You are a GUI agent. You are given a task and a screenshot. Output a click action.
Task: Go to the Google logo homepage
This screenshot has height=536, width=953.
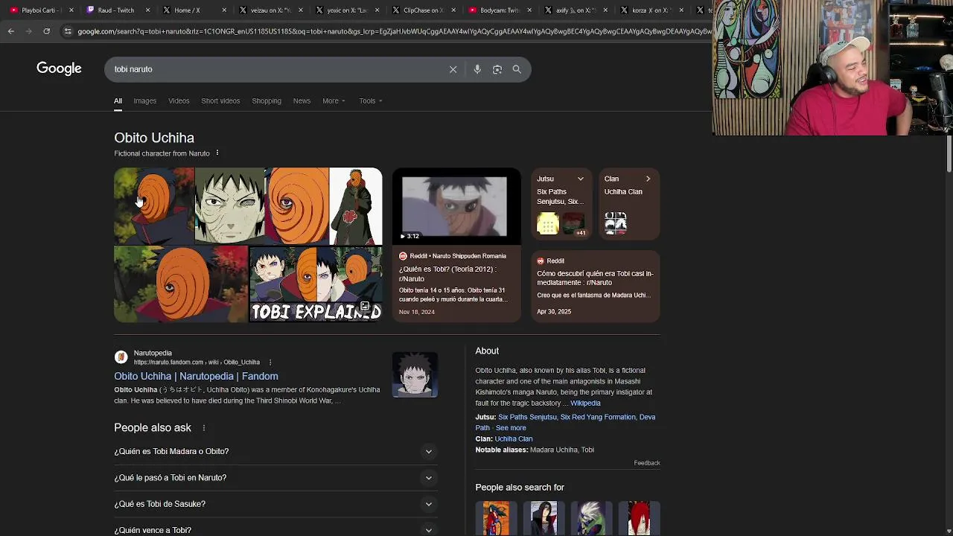tap(59, 68)
